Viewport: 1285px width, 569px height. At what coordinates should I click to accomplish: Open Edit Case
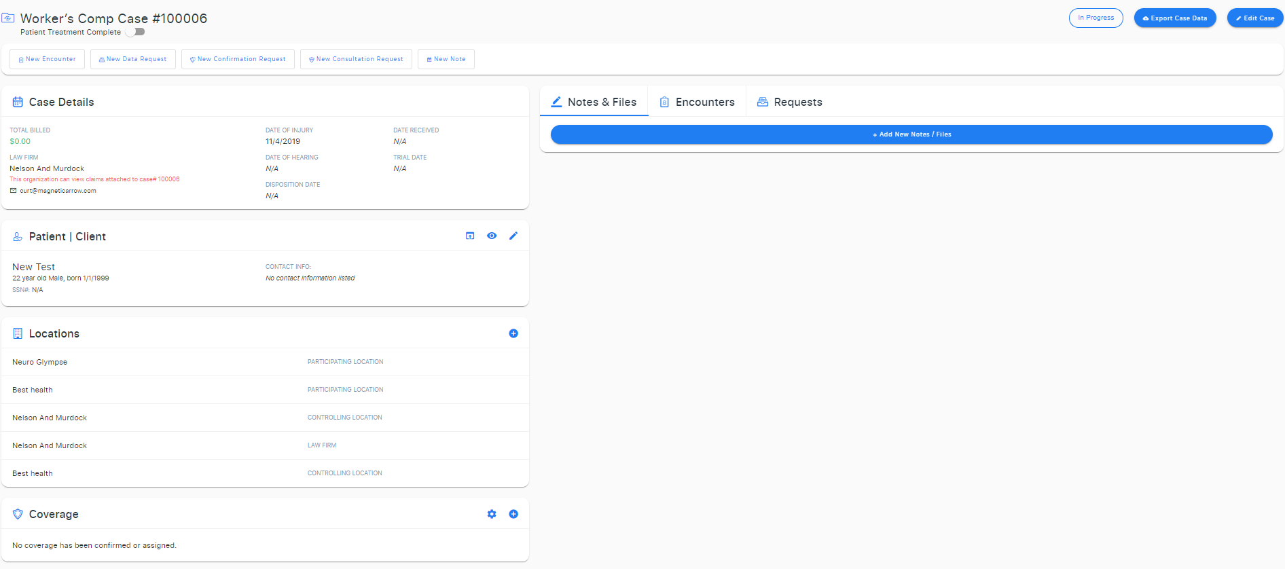coord(1254,18)
